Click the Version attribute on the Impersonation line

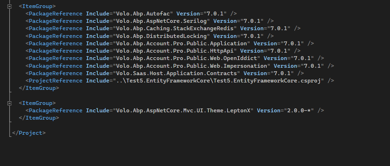click(x=284, y=66)
